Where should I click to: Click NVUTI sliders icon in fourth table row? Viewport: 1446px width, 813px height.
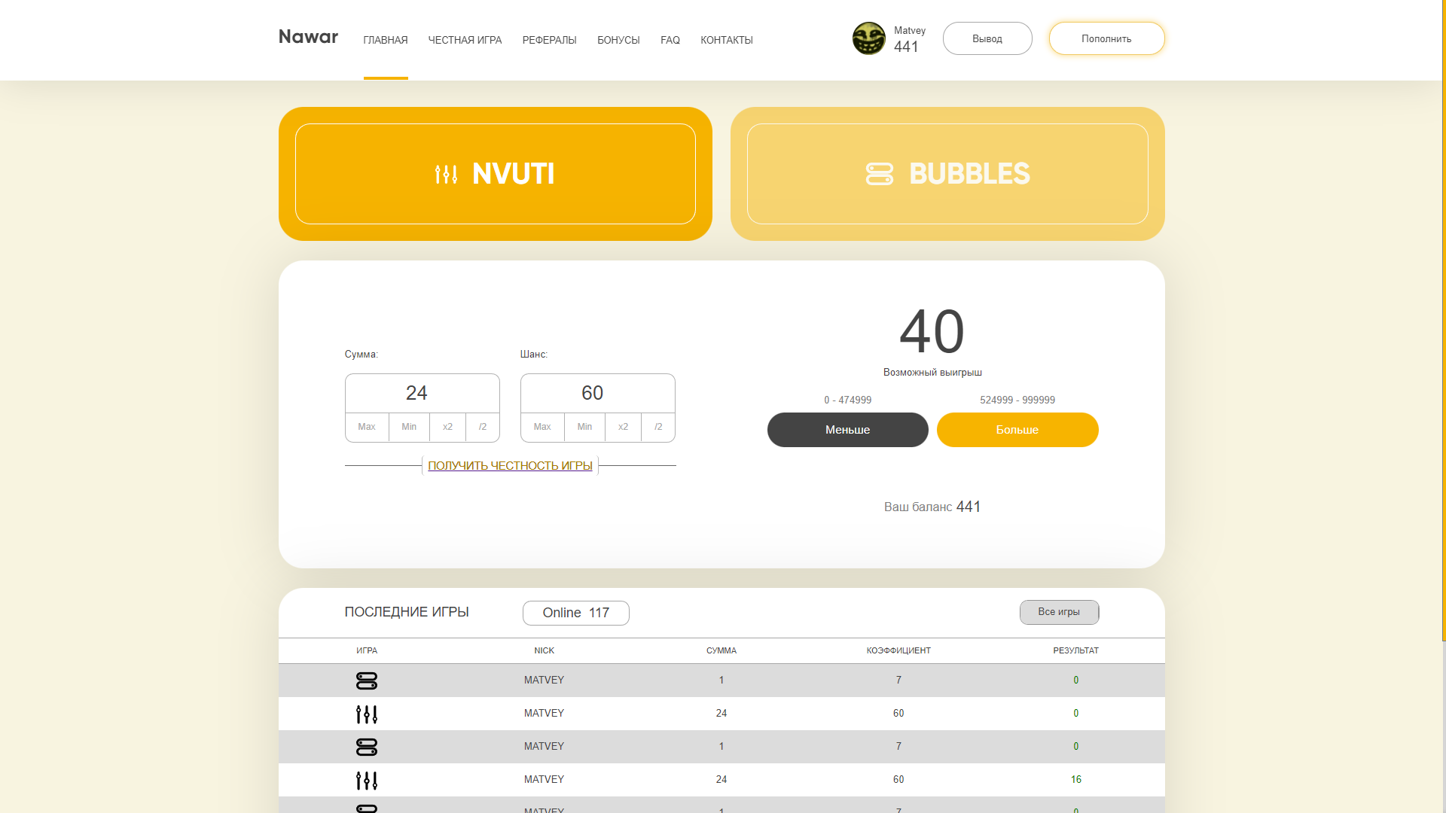pos(367,780)
